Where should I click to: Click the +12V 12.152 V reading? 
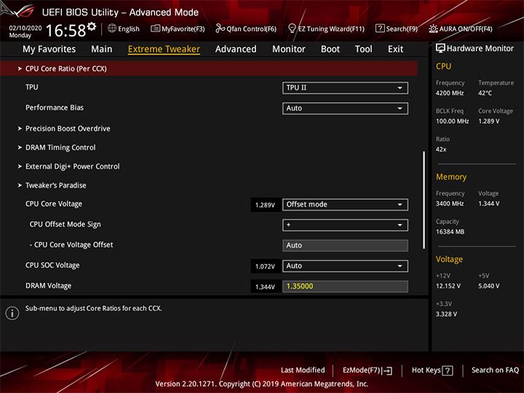pyautogui.click(x=448, y=286)
